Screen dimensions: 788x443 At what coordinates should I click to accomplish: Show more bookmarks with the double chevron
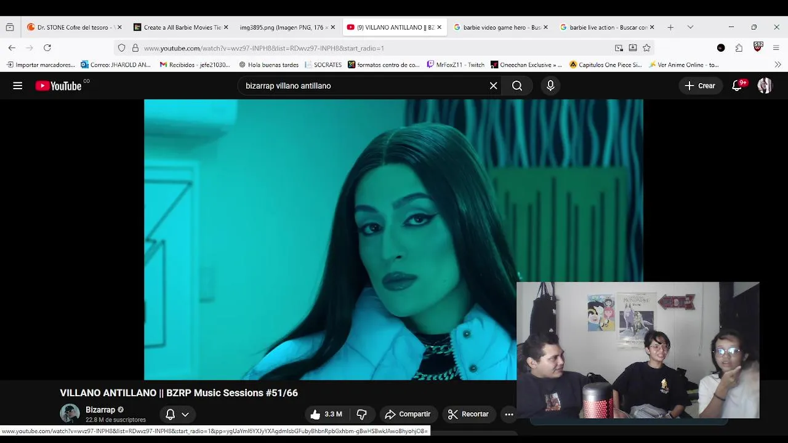778,65
